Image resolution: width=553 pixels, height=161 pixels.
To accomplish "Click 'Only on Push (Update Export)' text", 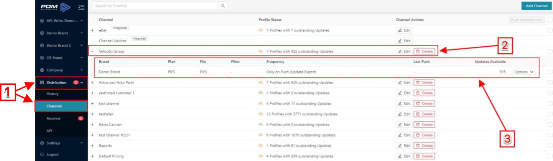I will pos(291,72).
